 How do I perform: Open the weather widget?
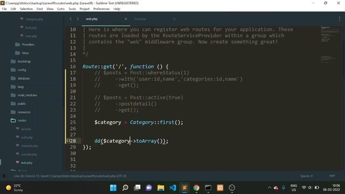(15, 188)
